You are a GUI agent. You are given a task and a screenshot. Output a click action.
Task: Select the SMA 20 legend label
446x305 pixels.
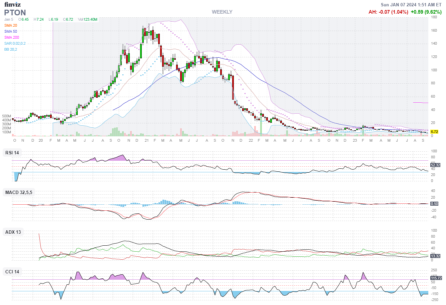tap(11, 25)
